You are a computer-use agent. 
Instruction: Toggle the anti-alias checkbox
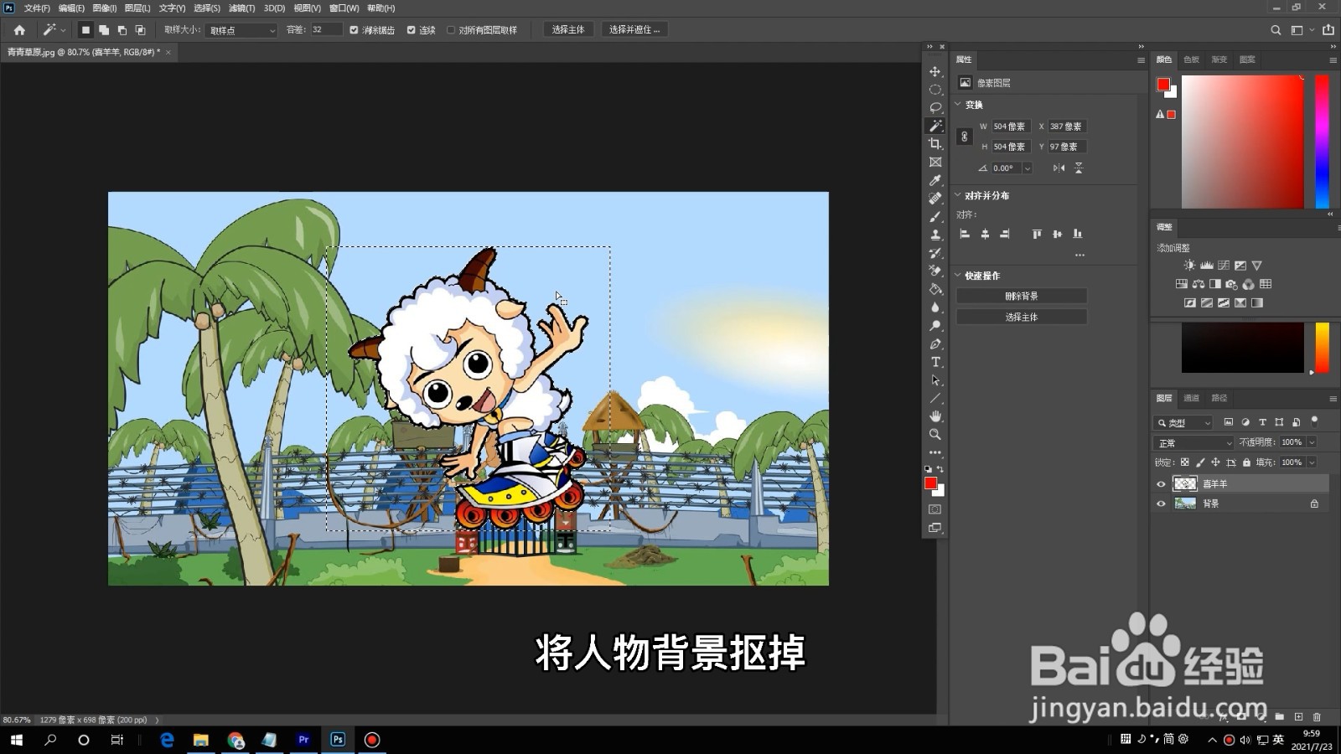click(354, 29)
